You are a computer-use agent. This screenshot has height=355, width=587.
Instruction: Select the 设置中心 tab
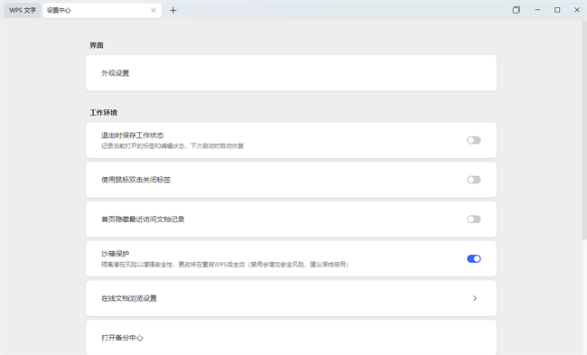point(102,11)
